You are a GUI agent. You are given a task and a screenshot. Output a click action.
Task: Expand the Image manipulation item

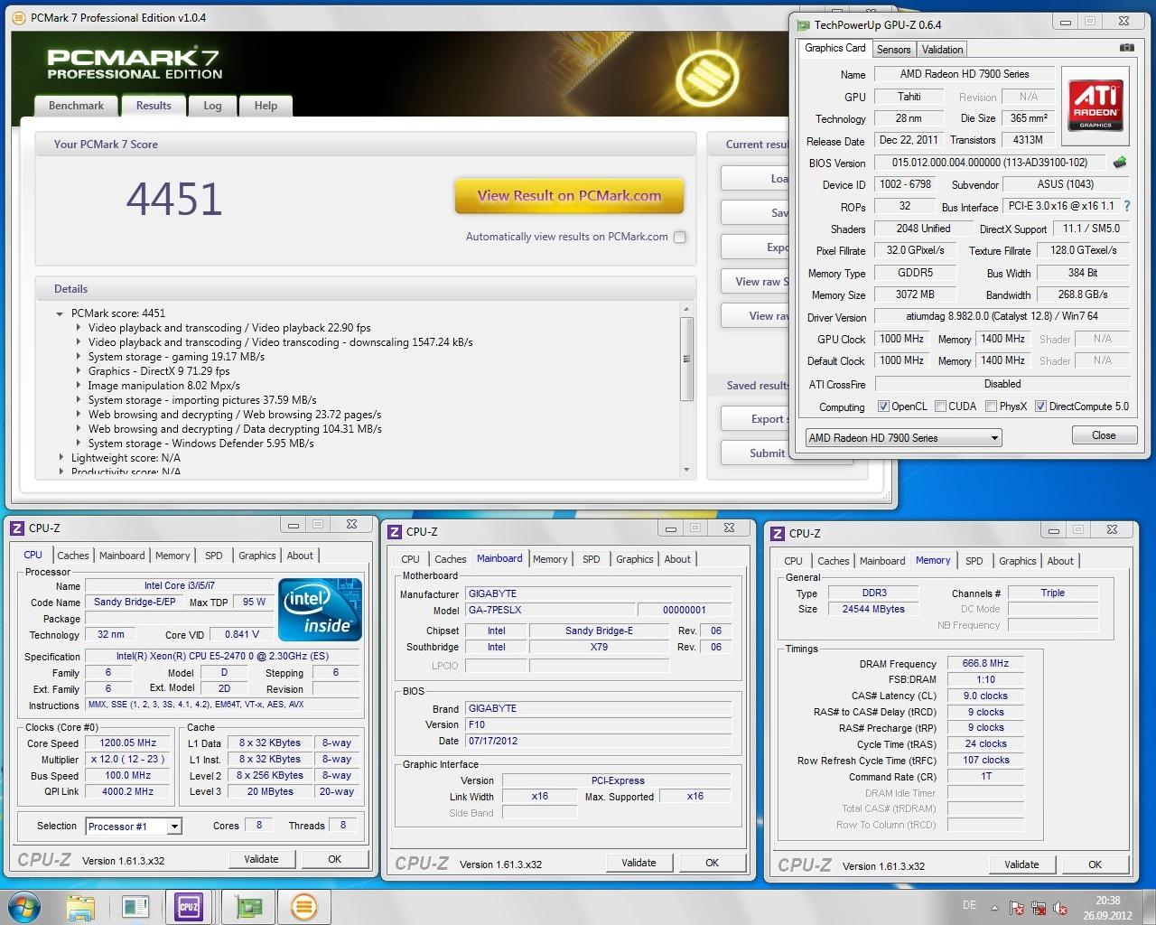[x=78, y=386]
